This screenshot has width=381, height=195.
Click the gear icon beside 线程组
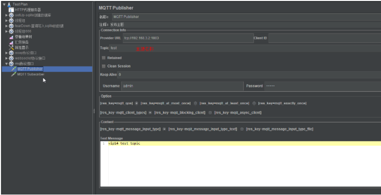tap(11, 21)
